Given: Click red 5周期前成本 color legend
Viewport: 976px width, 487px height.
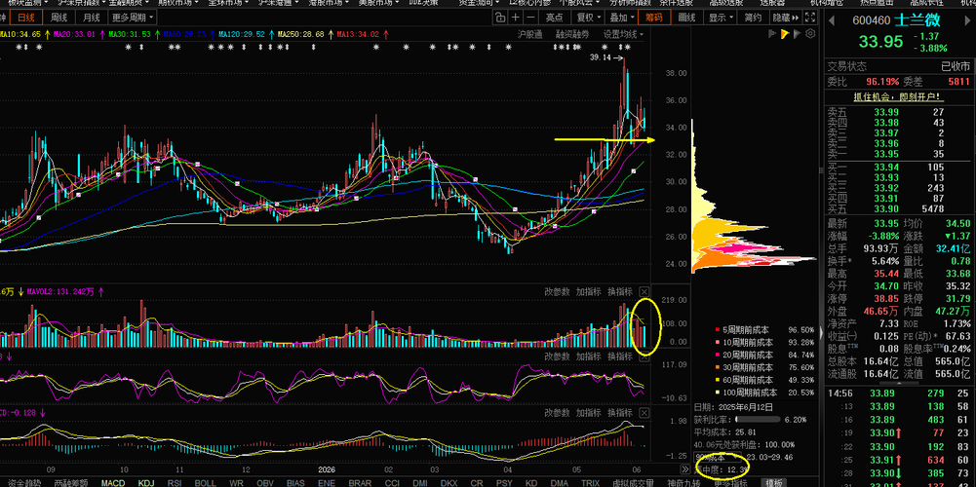Looking at the screenshot, I should tap(718, 329).
